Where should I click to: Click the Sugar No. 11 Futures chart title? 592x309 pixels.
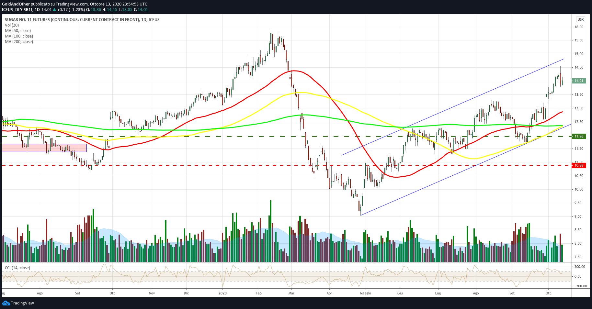click(x=82, y=19)
